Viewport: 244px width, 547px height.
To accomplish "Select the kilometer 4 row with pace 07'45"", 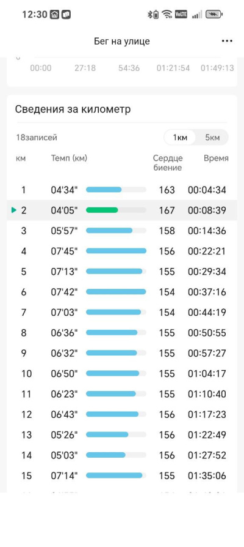I will pos(122,251).
